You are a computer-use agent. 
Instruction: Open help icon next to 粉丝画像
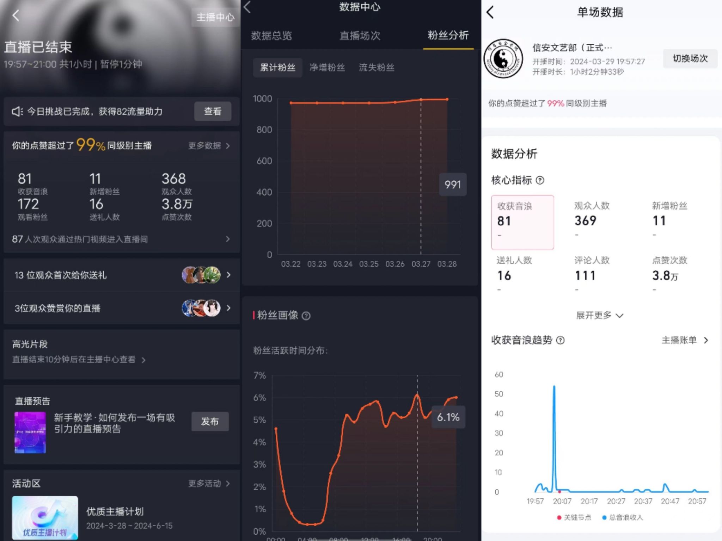pyautogui.click(x=306, y=316)
